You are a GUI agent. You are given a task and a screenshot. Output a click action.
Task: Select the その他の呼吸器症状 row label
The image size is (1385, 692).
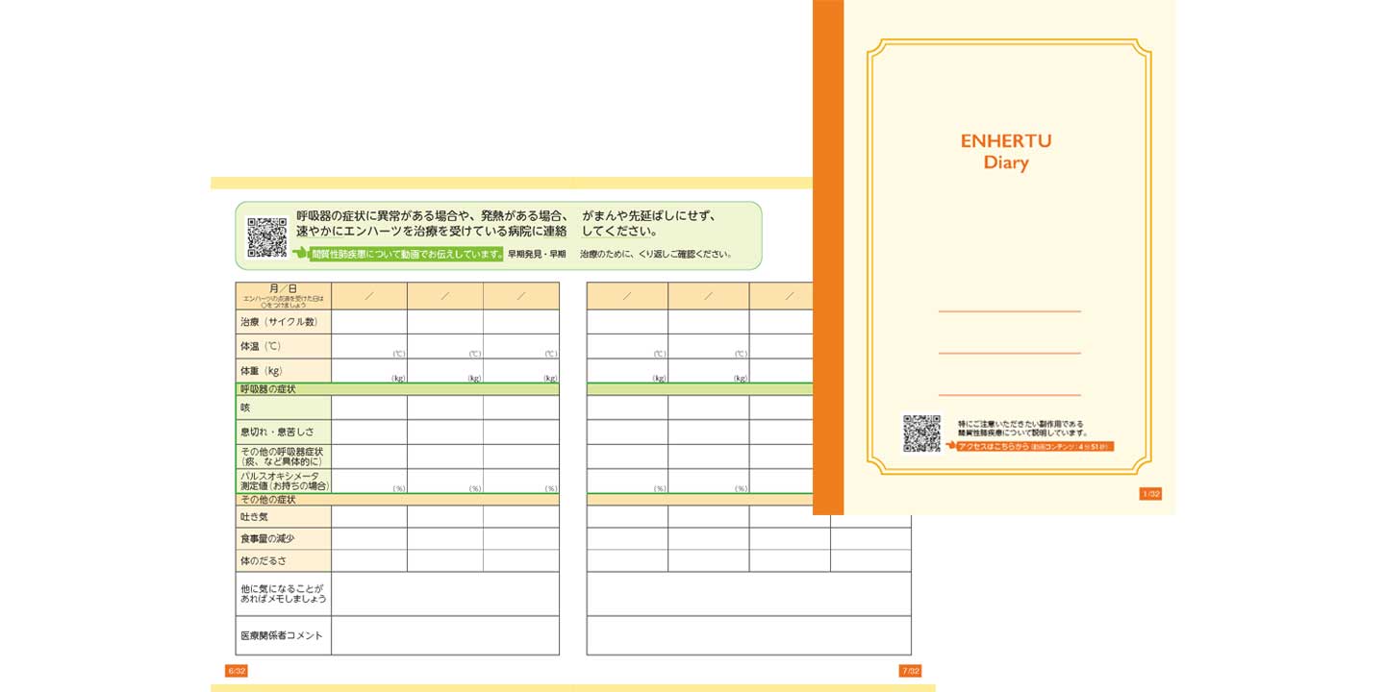pyautogui.click(x=284, y=457)
